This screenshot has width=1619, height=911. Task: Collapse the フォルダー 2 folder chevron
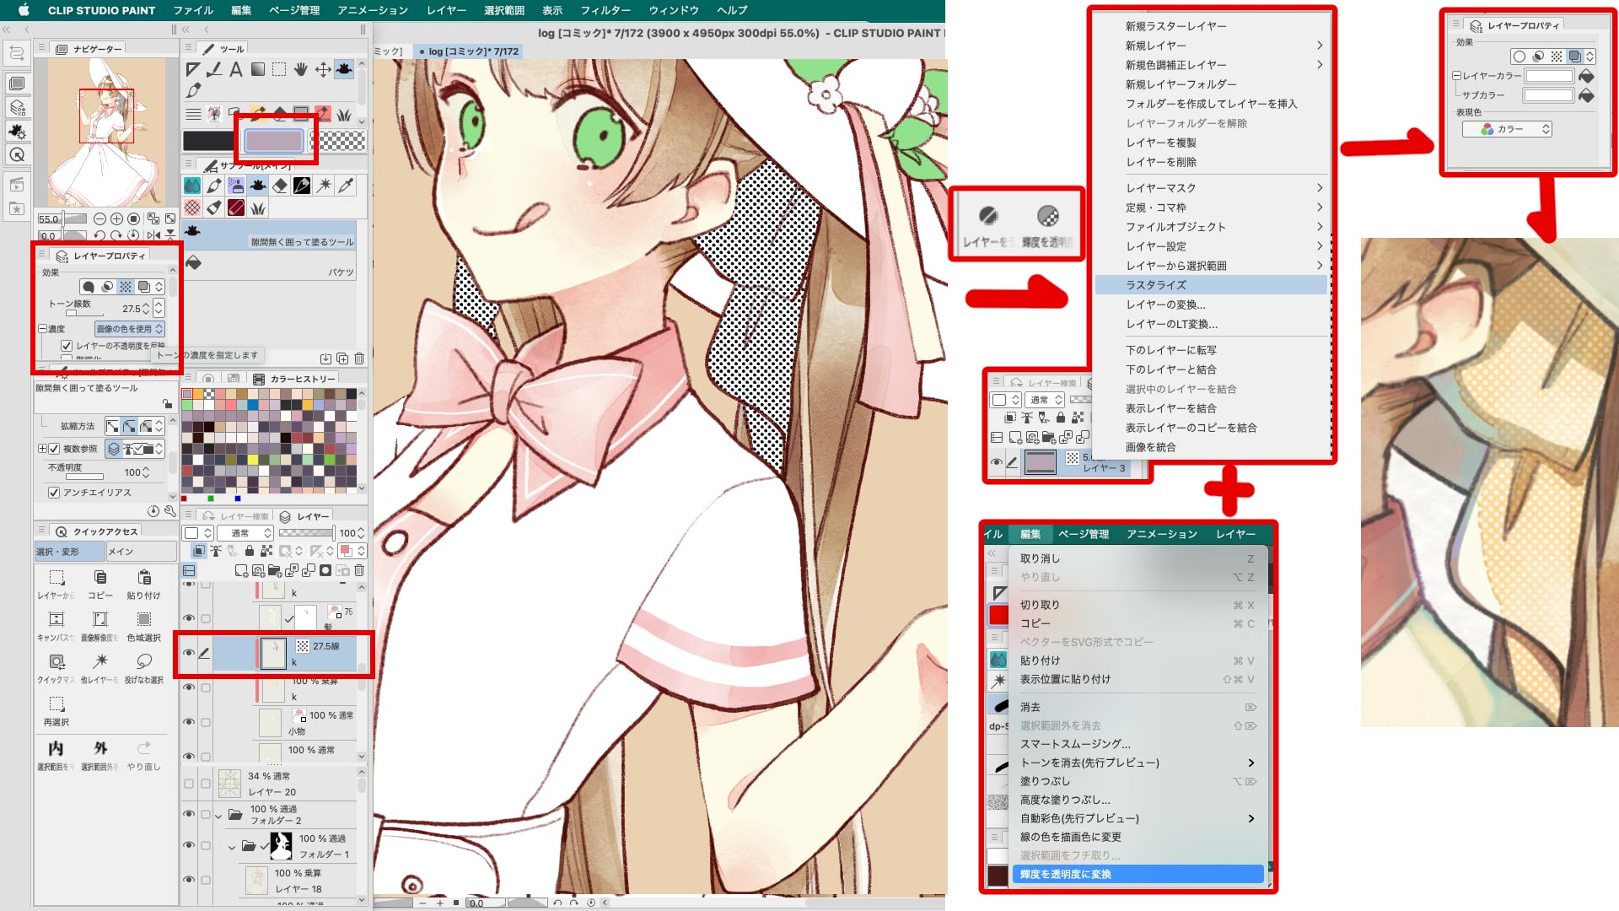pos(218,815)
